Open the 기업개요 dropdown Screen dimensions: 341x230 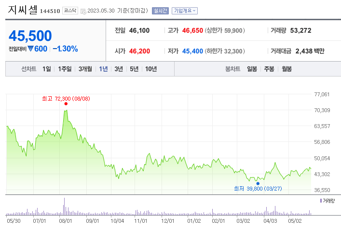(x=185, y=11)
